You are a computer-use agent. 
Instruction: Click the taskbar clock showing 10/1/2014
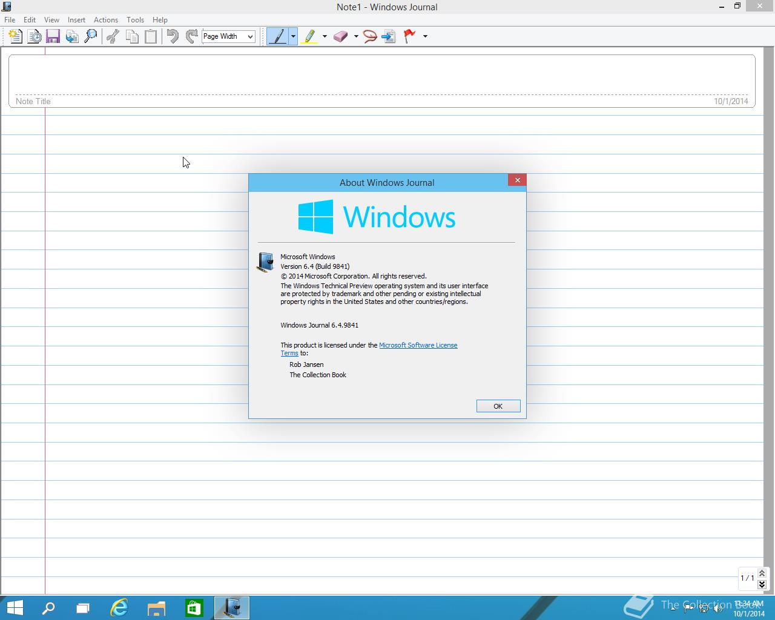[x=749, y=608]
